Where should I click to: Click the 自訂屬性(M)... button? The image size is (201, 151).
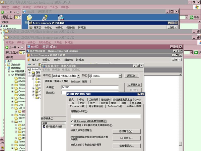127,131
